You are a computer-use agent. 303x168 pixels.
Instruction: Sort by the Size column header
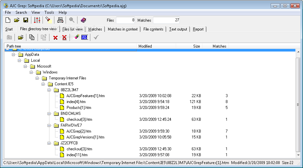[189, 46]
